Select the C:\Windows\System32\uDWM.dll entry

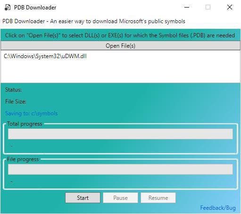click(45, 56)
